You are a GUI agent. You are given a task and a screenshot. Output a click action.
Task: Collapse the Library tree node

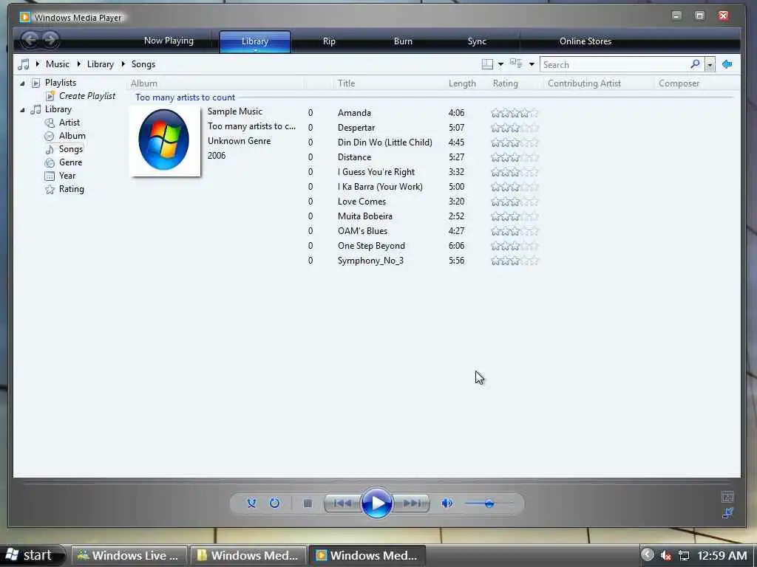point(22,110)
